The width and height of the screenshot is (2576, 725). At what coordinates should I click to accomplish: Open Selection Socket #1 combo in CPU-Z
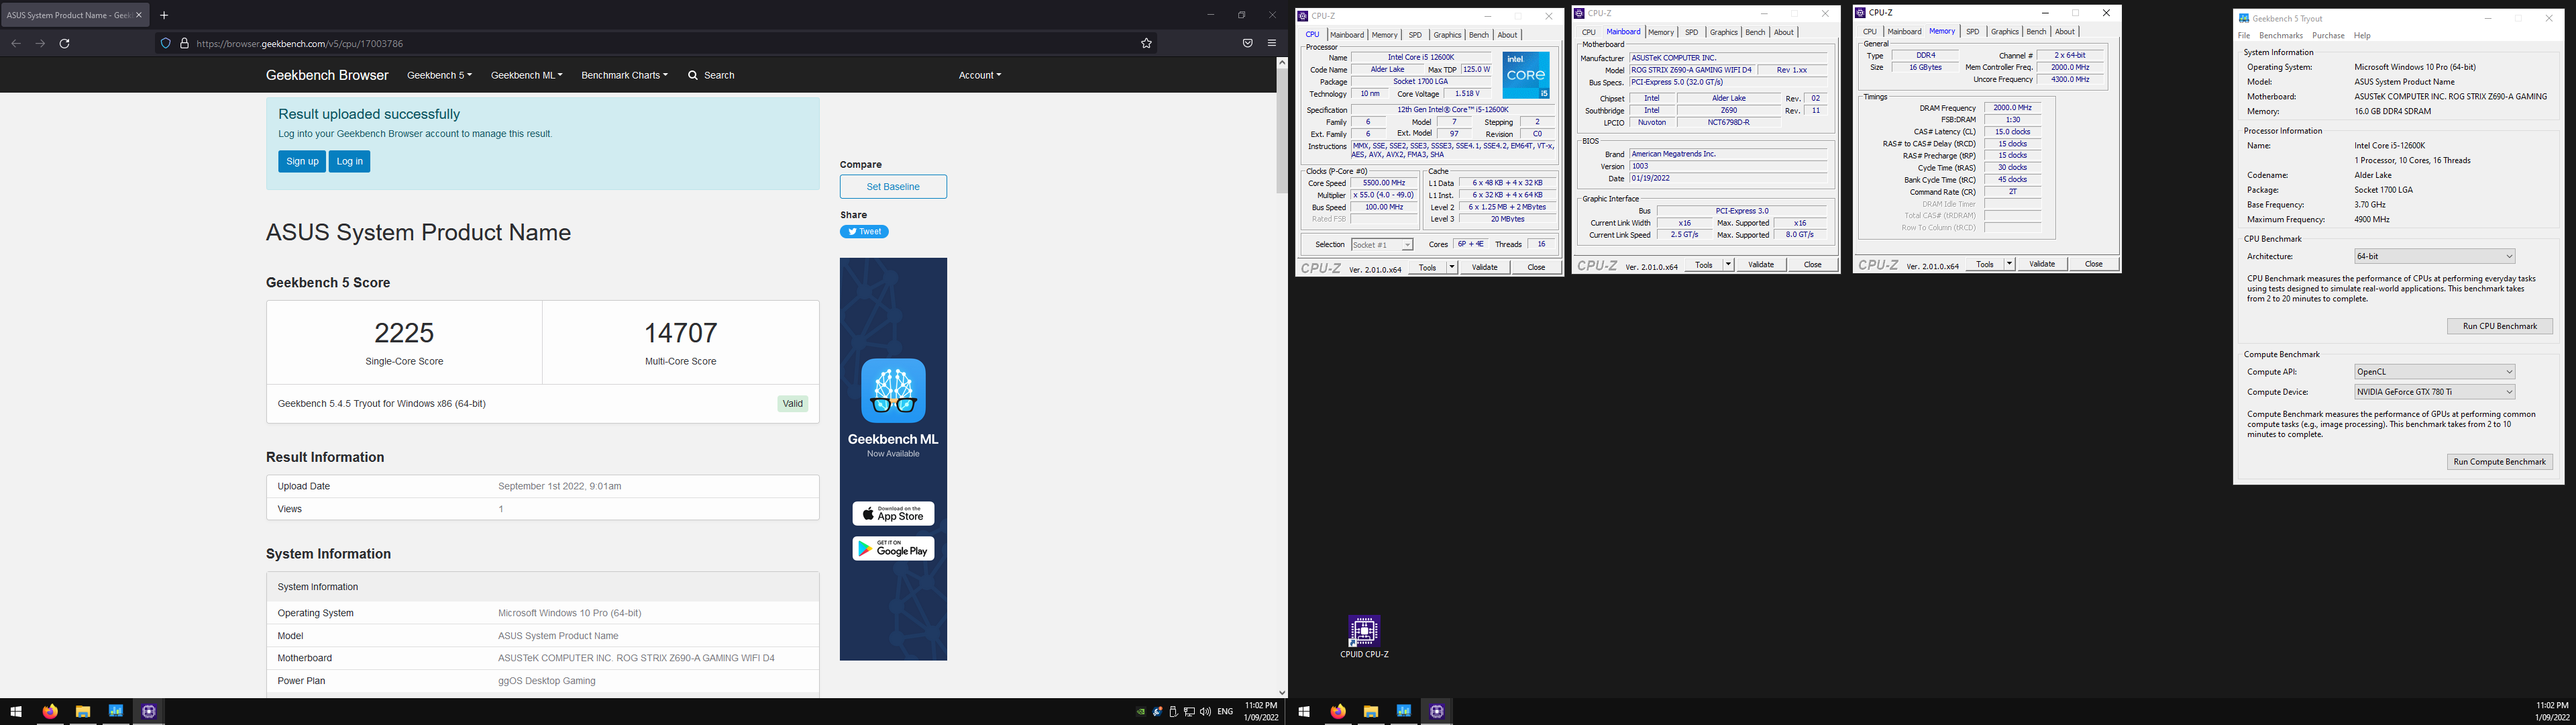(x=1382, y=244)
